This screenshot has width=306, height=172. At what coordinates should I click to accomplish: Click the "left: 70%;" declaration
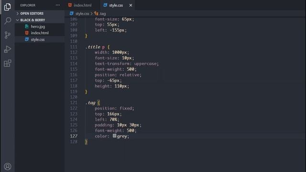coord(107,119)
